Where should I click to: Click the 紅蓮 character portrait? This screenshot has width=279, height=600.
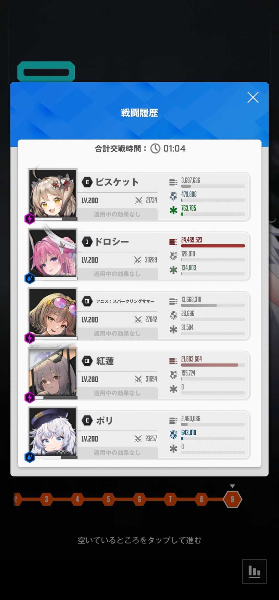click(53, 372)
